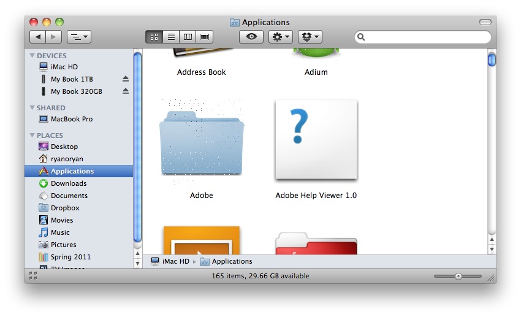Select the Adium app icon
The image size is (521, 317).
(x=316, y=53)
